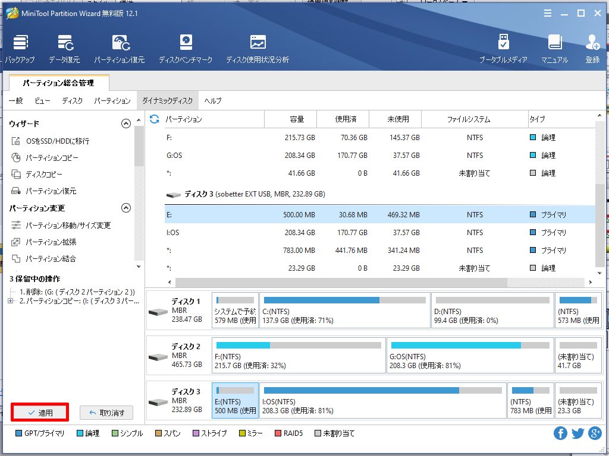Image resolution: width=609 pixels, height=456 pixels.
Task: Click the 登録 register icon
Action: (x=593, y=49)
